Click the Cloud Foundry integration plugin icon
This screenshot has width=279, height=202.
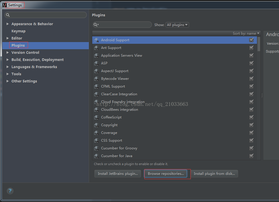click(96, 102)
